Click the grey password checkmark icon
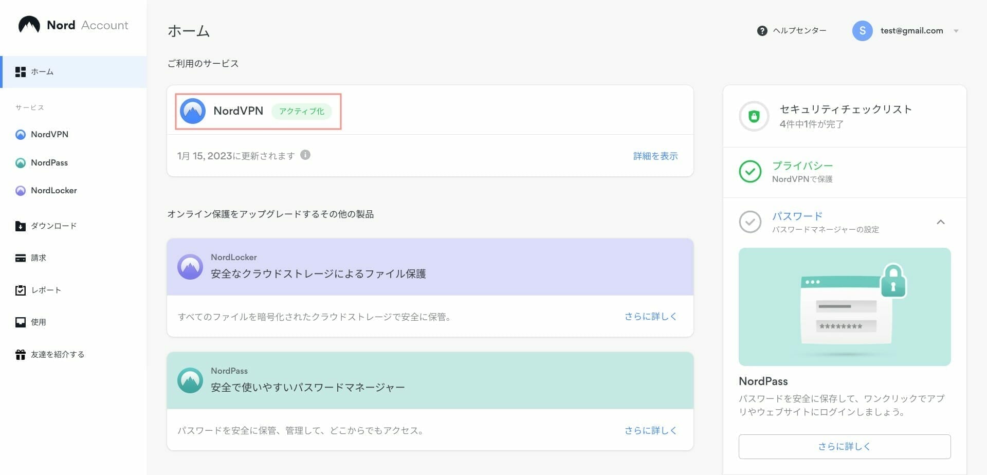 pyautogui.click(x=750, y=222)
